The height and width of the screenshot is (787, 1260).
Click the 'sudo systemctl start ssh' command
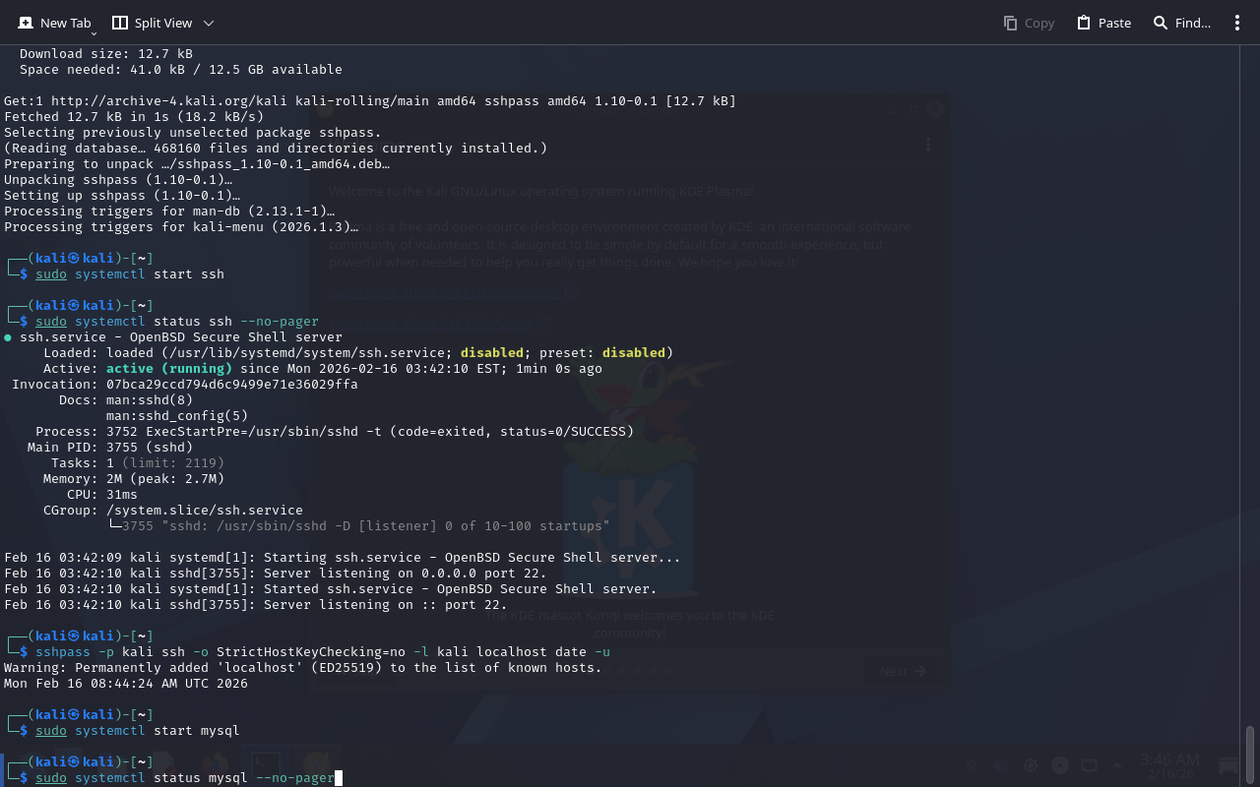[x=130, y=274]
